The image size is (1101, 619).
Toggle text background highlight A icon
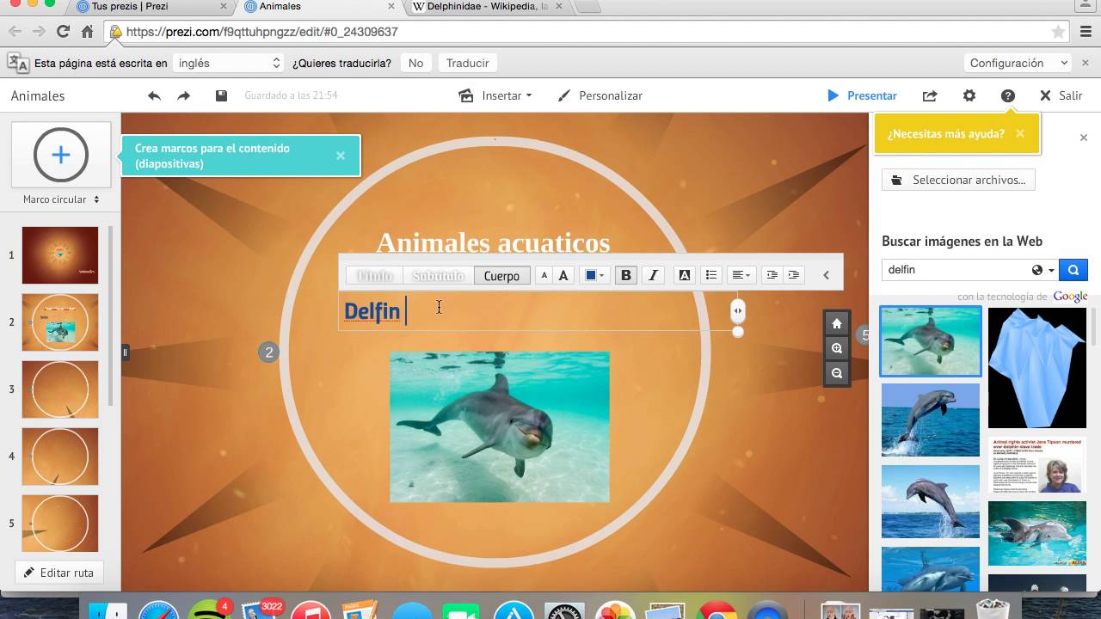tap(685, 275)
